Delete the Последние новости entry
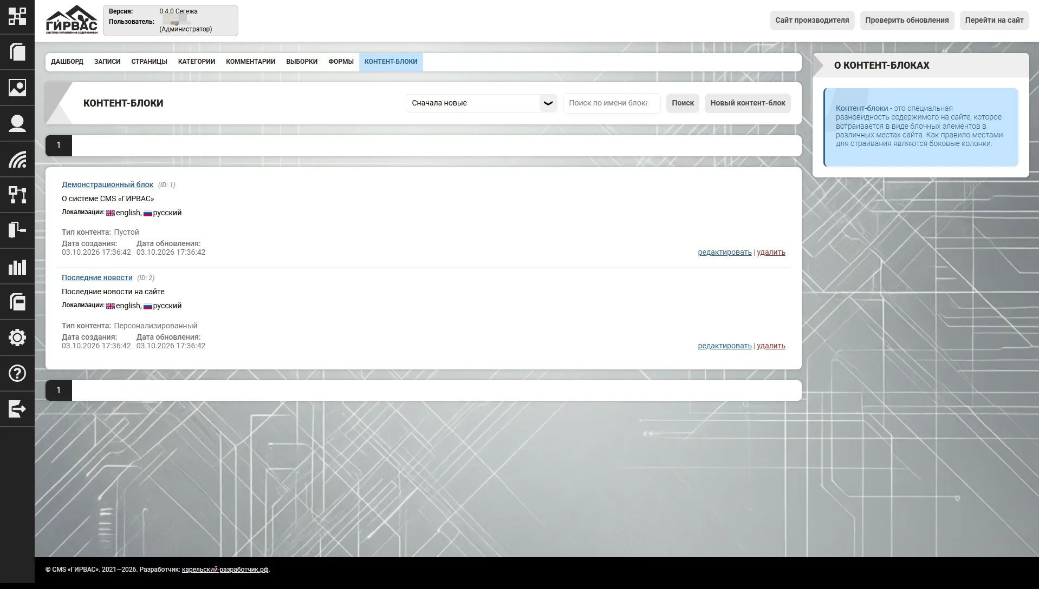The image size is (1039, 589). [x=771, y=346]
